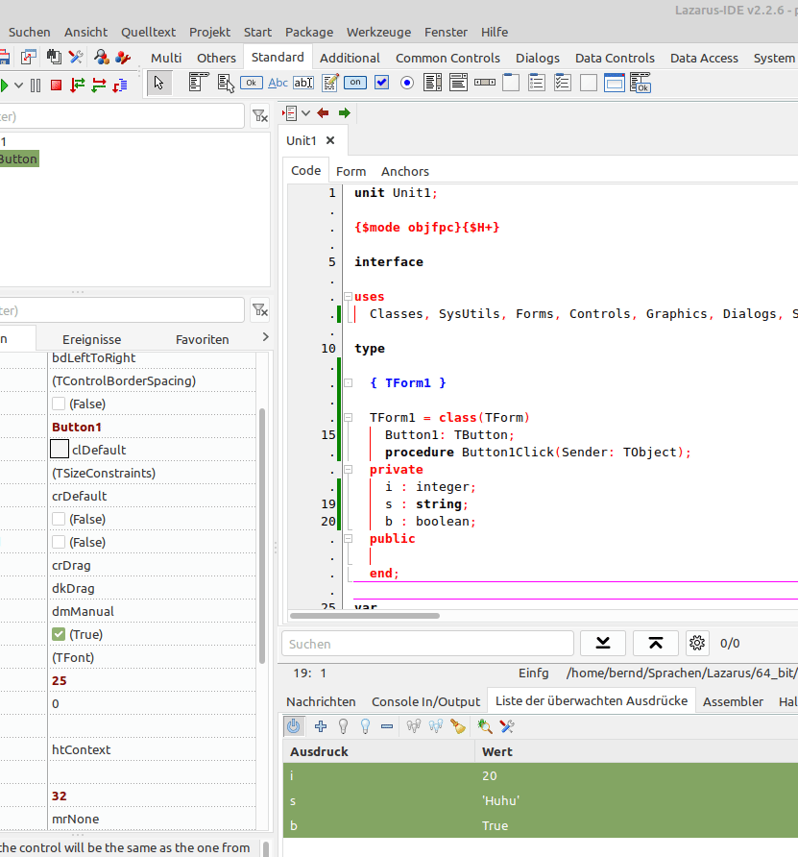This screenshot has width=798, height=857.
Task: Toggle the (False) checkbox above crDrag
Action: tap(59, 542)
